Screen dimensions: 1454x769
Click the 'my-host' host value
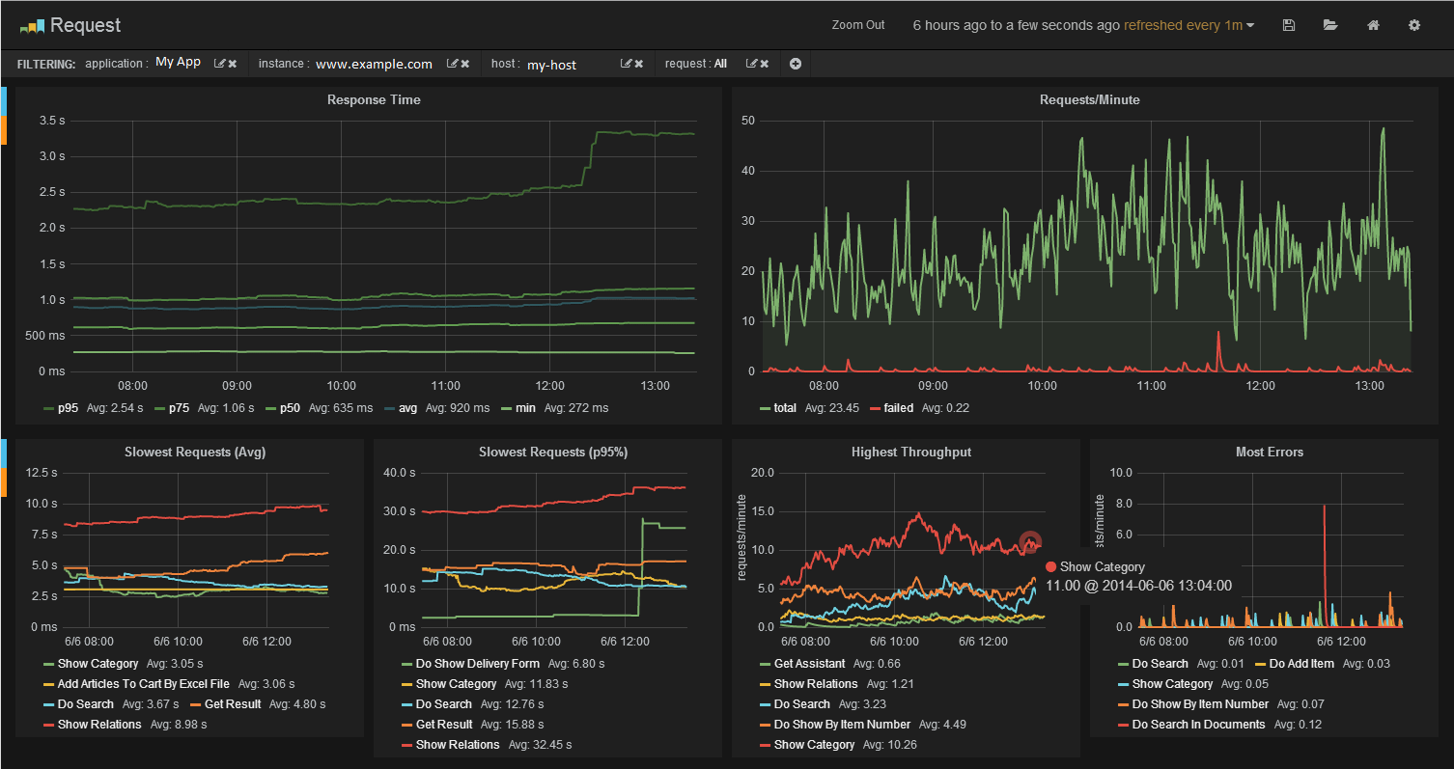[x=551, y=65]
